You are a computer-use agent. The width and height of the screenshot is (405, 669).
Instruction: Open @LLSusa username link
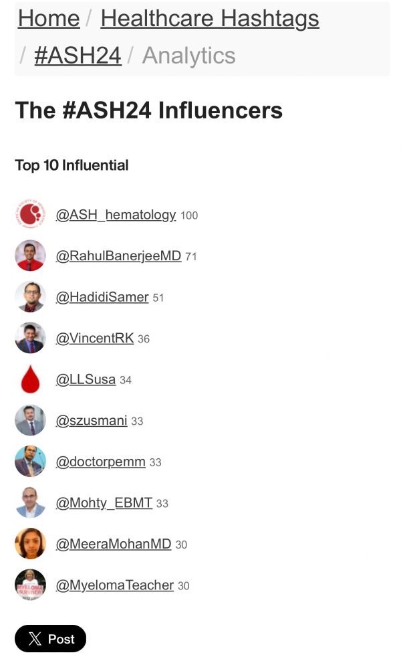[x=86, y=379]
